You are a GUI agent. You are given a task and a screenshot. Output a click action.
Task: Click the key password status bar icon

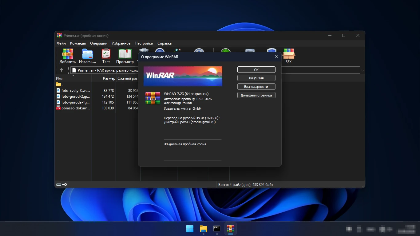click(65, 185)
